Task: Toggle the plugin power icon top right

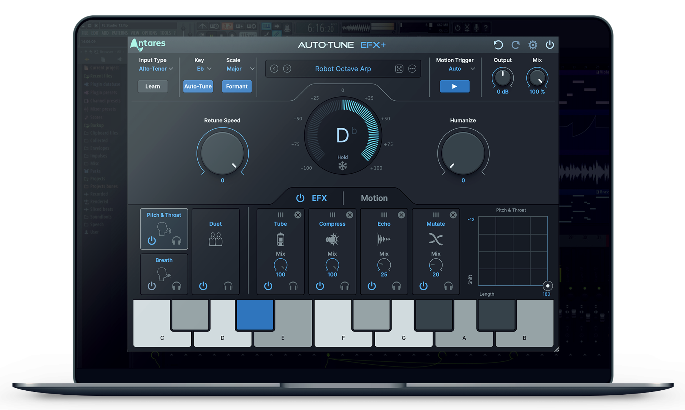Action: tap(550, 45)
